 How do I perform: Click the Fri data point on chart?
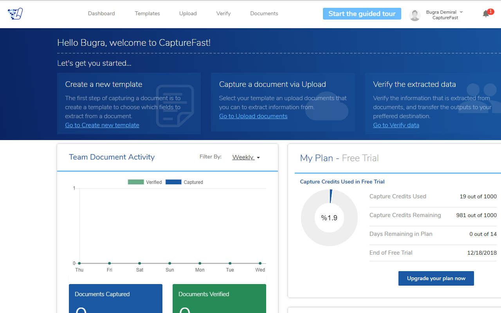coord(110,263)
